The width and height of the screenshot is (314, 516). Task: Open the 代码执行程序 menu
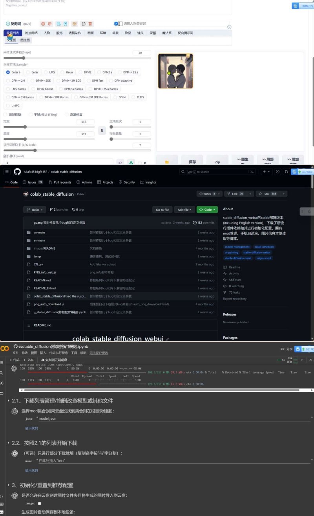[x=58, y=353]
